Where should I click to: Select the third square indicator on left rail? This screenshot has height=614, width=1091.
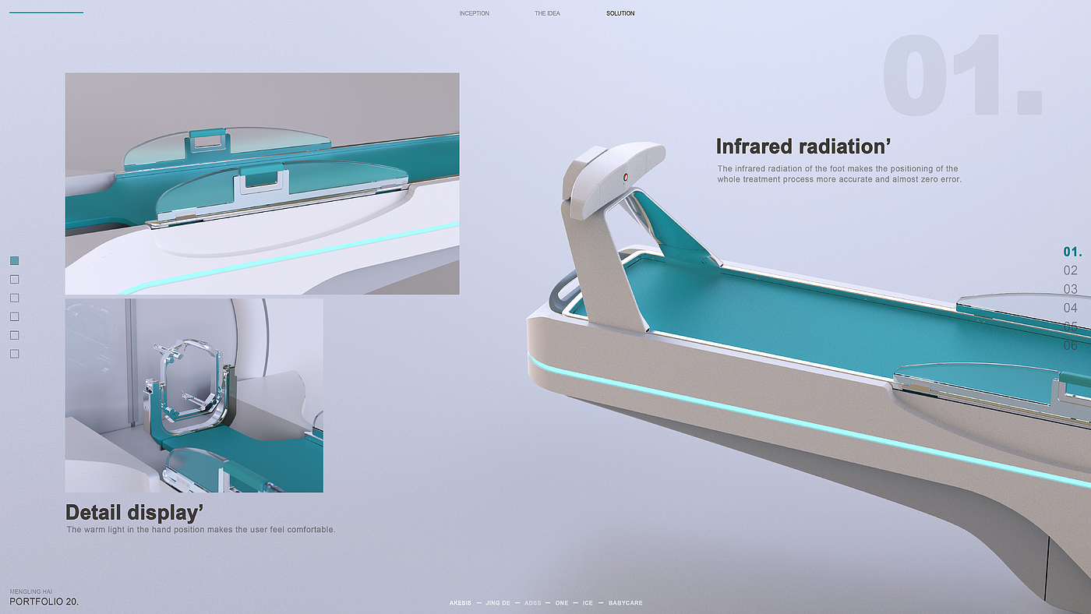pyautogui.click(x=14, y=298)
